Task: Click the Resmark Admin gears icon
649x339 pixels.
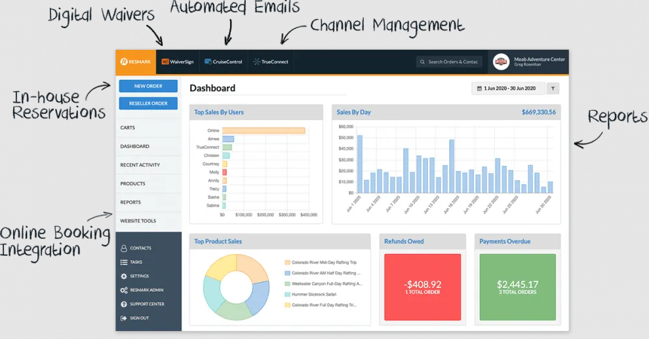Action: pos(124,290)
